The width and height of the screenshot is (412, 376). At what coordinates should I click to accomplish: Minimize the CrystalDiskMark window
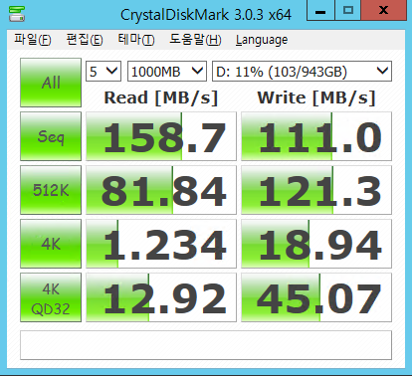pos(320,11)
